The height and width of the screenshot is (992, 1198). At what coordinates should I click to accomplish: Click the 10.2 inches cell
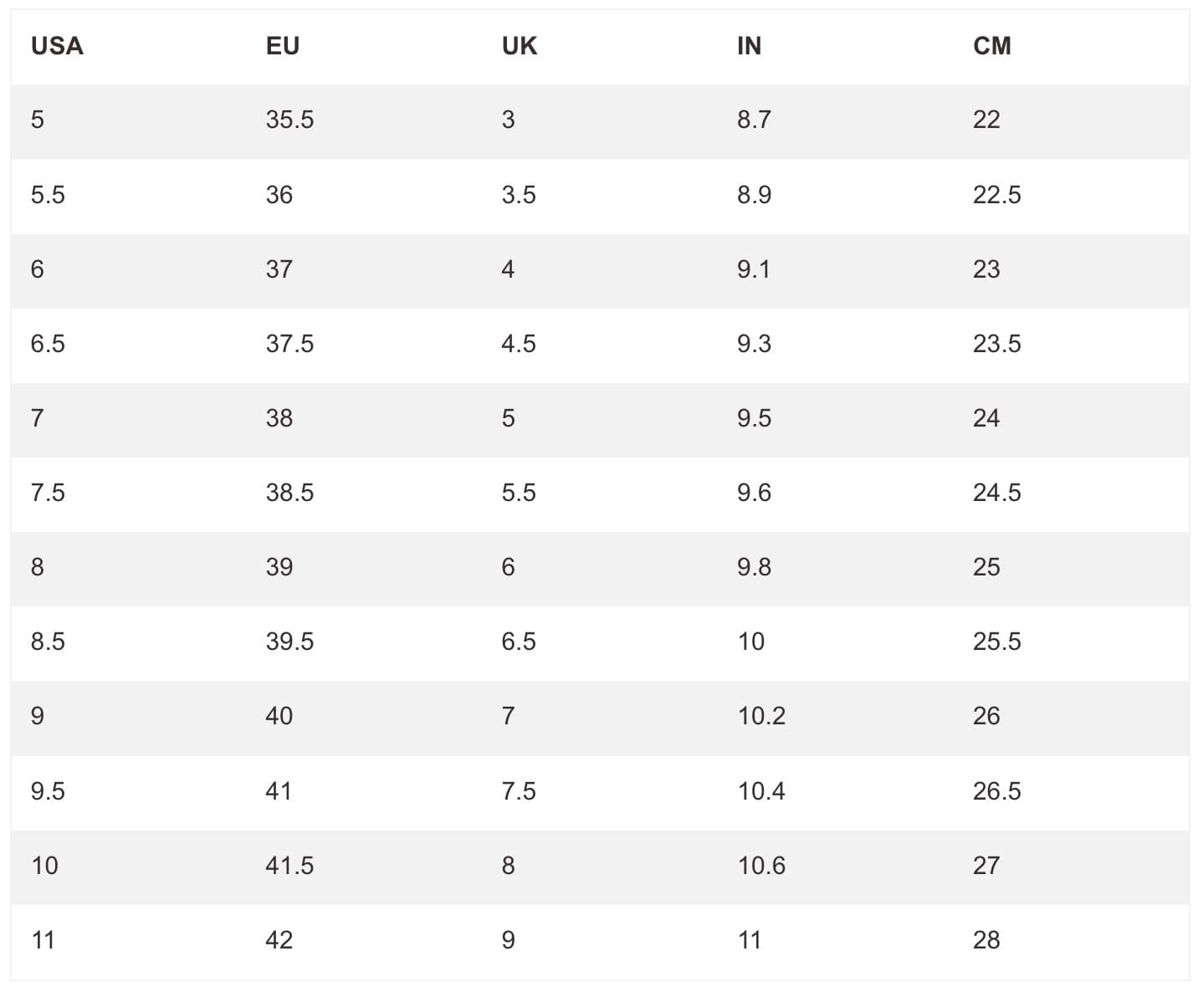pyautogui.click(x=761, y=716)
